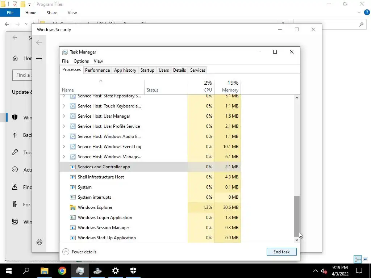Screen dimensions: 371x278
Task: Expand Service Host: Windows Event Log group
Action: tap(64, 147)
